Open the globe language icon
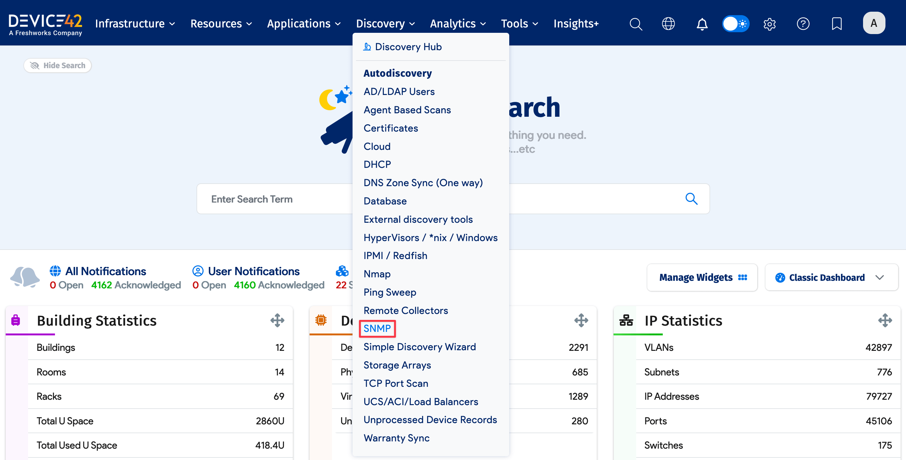This screenshot has width=906, height=460. point(668,24)
